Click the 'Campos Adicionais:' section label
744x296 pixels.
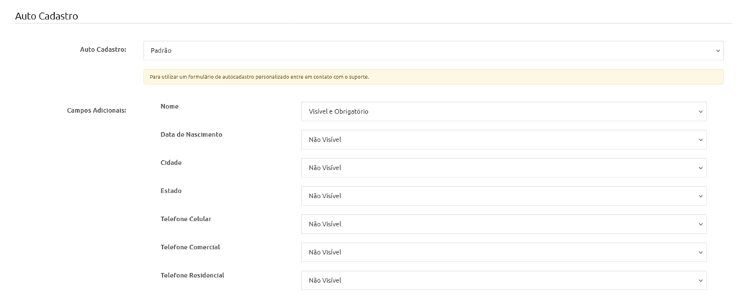pyautogui.click(x=97, y=111)
